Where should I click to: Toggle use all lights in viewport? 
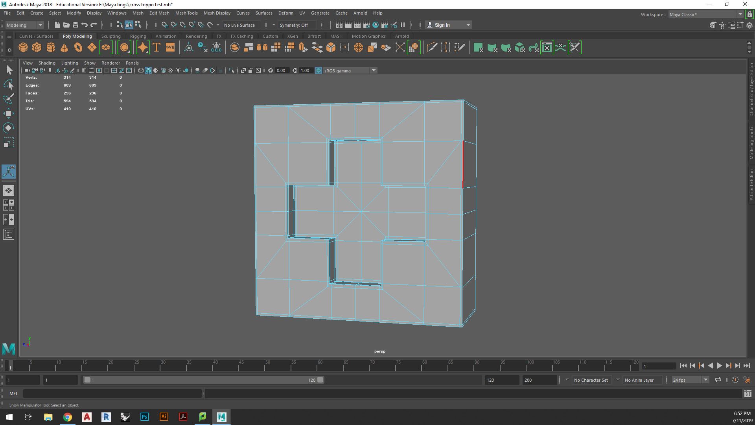[178, 70]
